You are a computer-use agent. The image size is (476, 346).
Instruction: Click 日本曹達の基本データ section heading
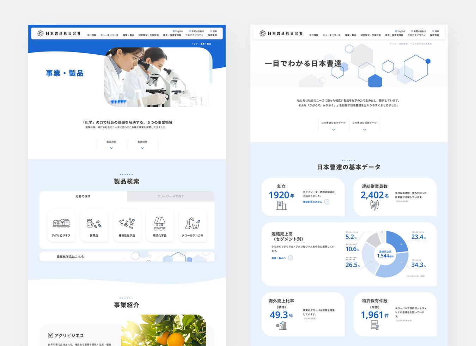[349, 167]
